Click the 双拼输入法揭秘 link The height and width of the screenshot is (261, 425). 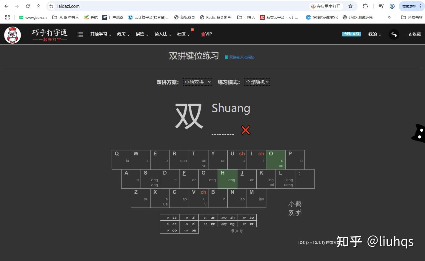tap(240, 57)
